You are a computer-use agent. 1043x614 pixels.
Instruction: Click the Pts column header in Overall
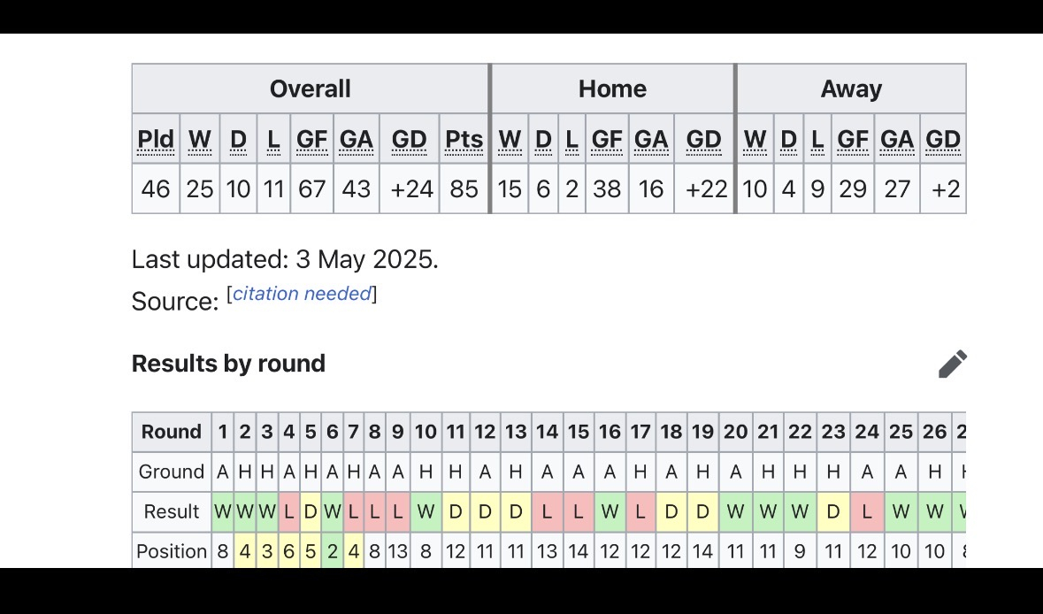pos(464,139)
